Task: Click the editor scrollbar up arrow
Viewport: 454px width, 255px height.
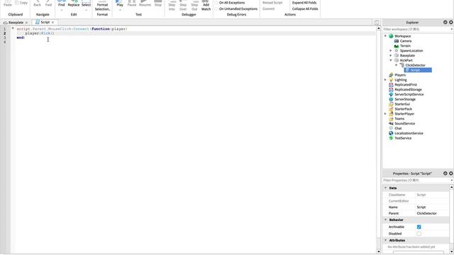Action: coord(378,28)
